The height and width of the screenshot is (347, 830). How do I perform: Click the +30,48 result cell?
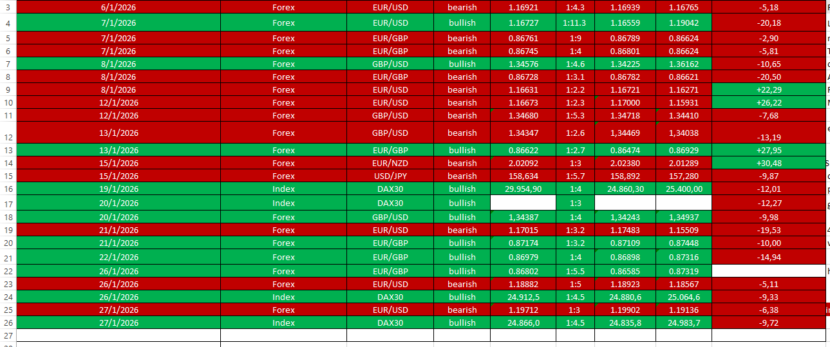pyautogui.click(x=769, y=163)
